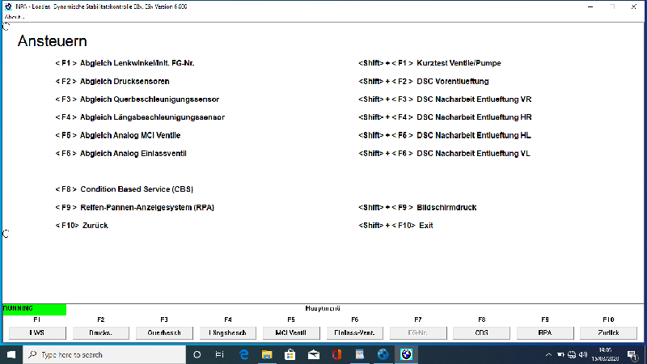Close the application window
The width and height of the screenshot is (647, 364).
(x=634, y=6)
